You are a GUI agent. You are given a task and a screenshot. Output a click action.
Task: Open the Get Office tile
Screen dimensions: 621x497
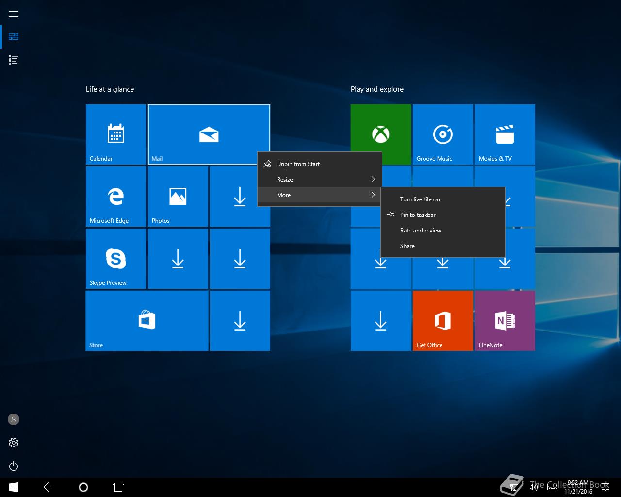(443, 321)
